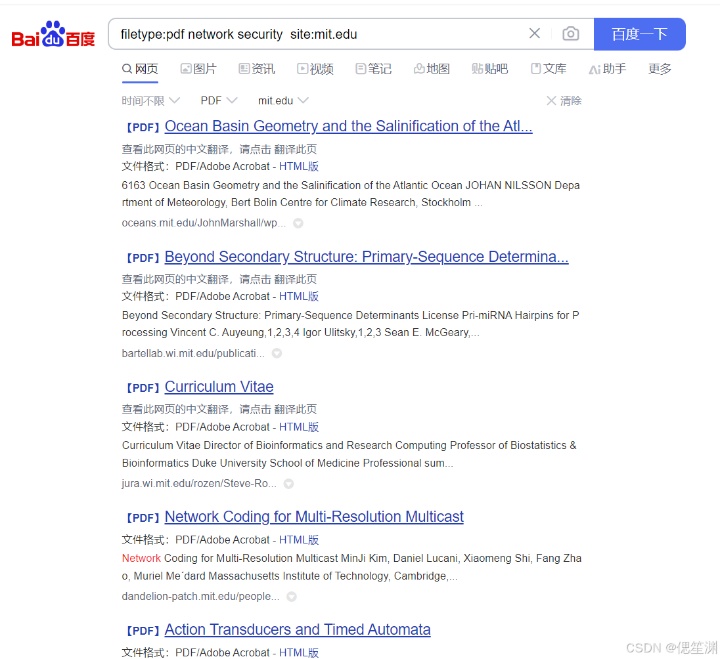The image size is (720, 659).
Task: Open the 笔记 tab
Action: click(373, 69)
